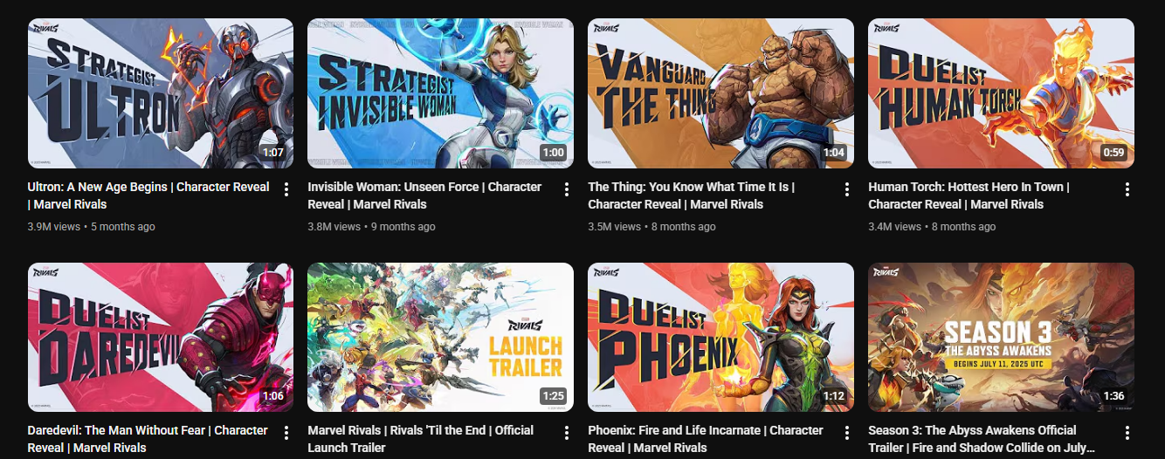Show action menu for Daredevil video
Viewport: 1165px width, 459px height.
click(286, 433)
